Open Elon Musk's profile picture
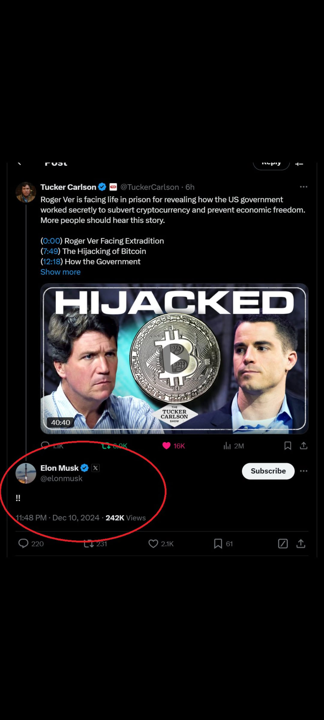Viewport: 324px width, 720px height. pyautogui.click(x=26, y=473)
